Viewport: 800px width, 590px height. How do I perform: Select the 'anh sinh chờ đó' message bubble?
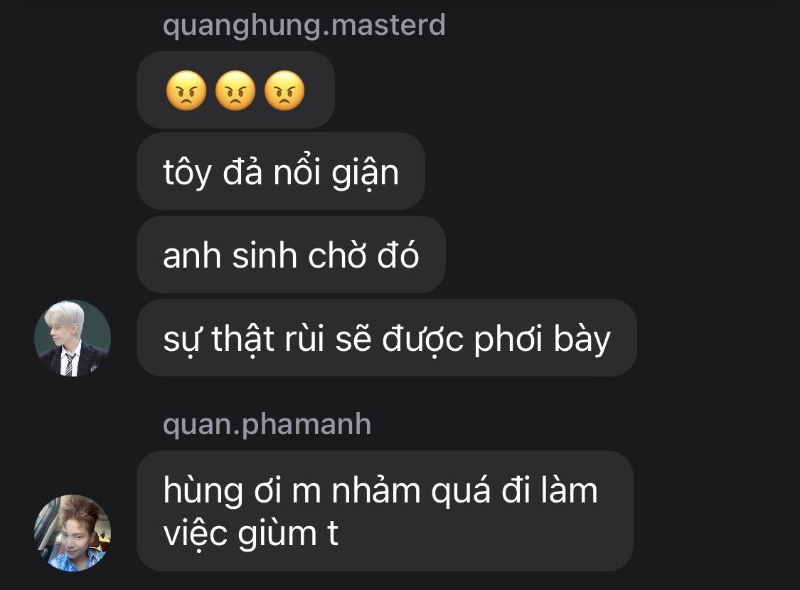click(291, 254)
